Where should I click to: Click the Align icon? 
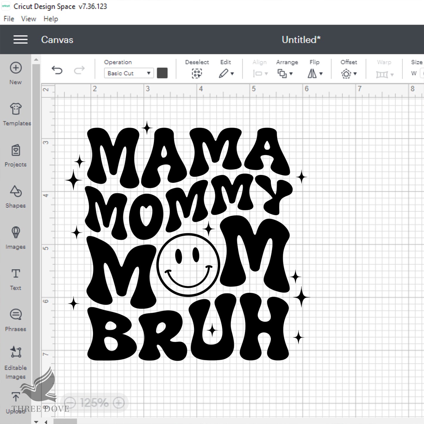tap(257, 73)
